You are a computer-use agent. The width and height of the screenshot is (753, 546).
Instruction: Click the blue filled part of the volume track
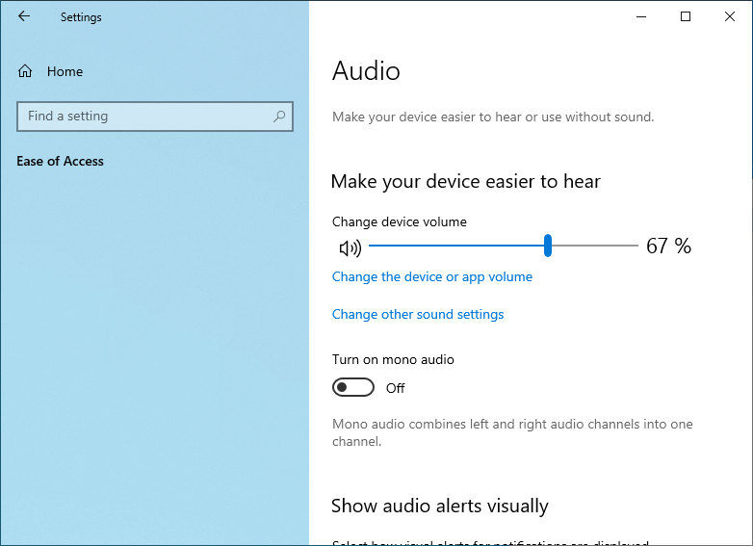coord(453,247)
